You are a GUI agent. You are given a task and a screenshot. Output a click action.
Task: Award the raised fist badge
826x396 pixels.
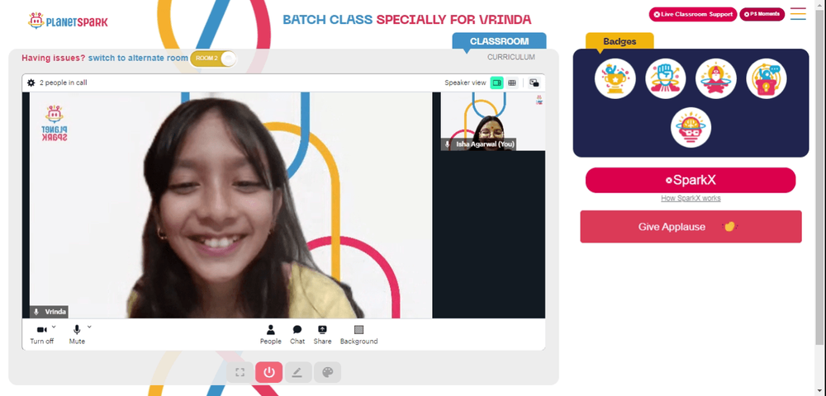(665, 79)
